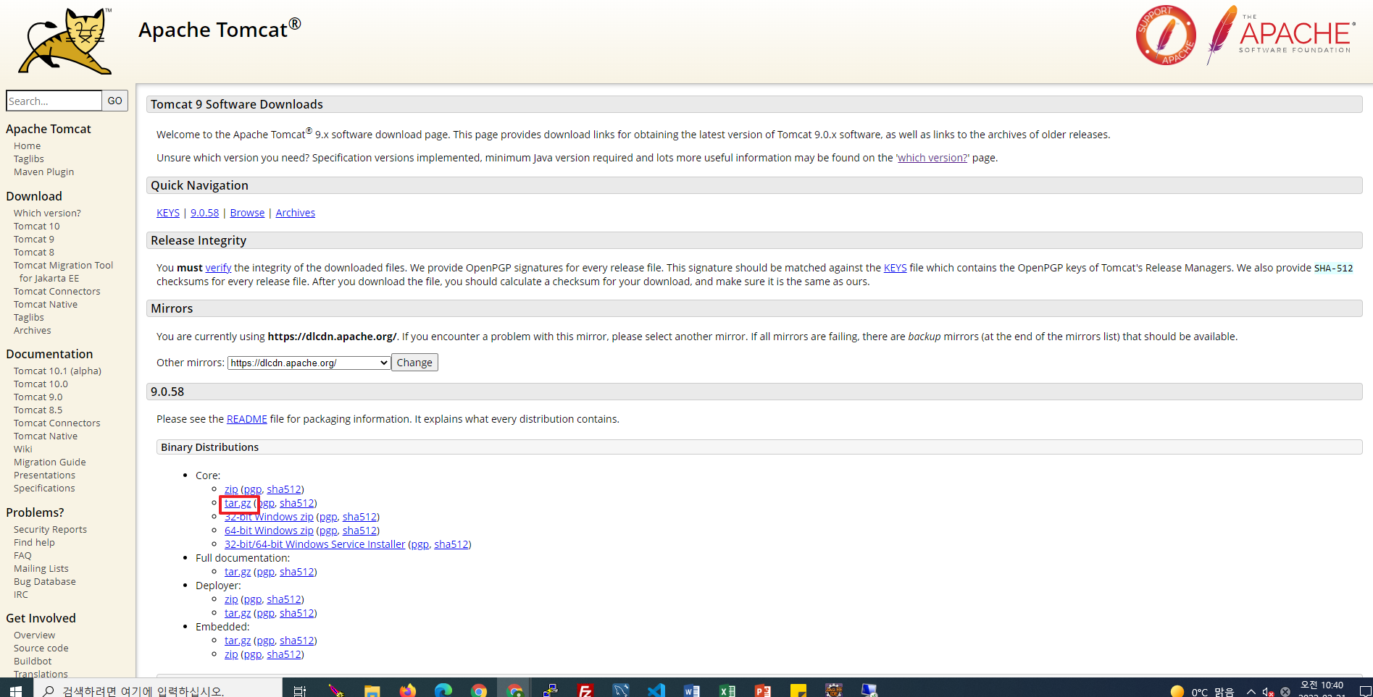Image resolution: width=1373 pixels, height=697 pixels.
Task: Open the README packaging information link
Action: click(246, 418)
